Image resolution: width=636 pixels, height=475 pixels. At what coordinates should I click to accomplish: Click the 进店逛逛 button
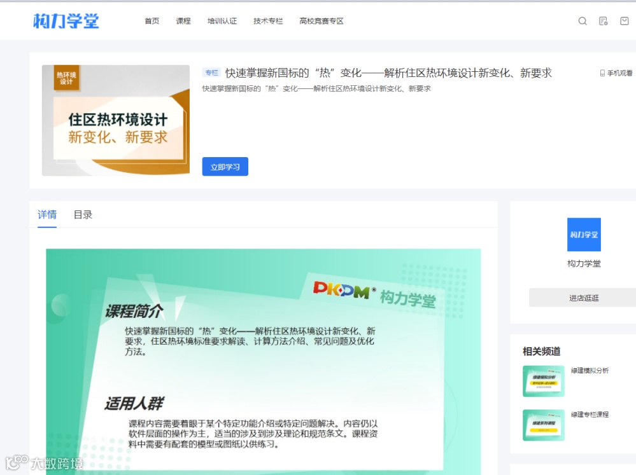click(x=584, y=298)
